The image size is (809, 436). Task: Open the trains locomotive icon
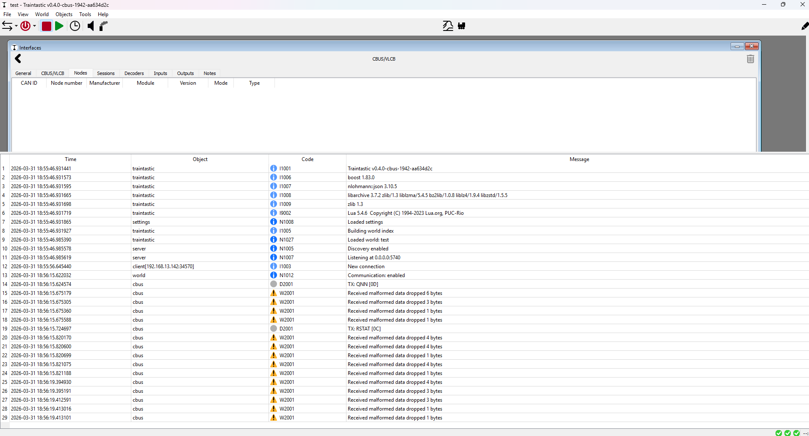462,26
